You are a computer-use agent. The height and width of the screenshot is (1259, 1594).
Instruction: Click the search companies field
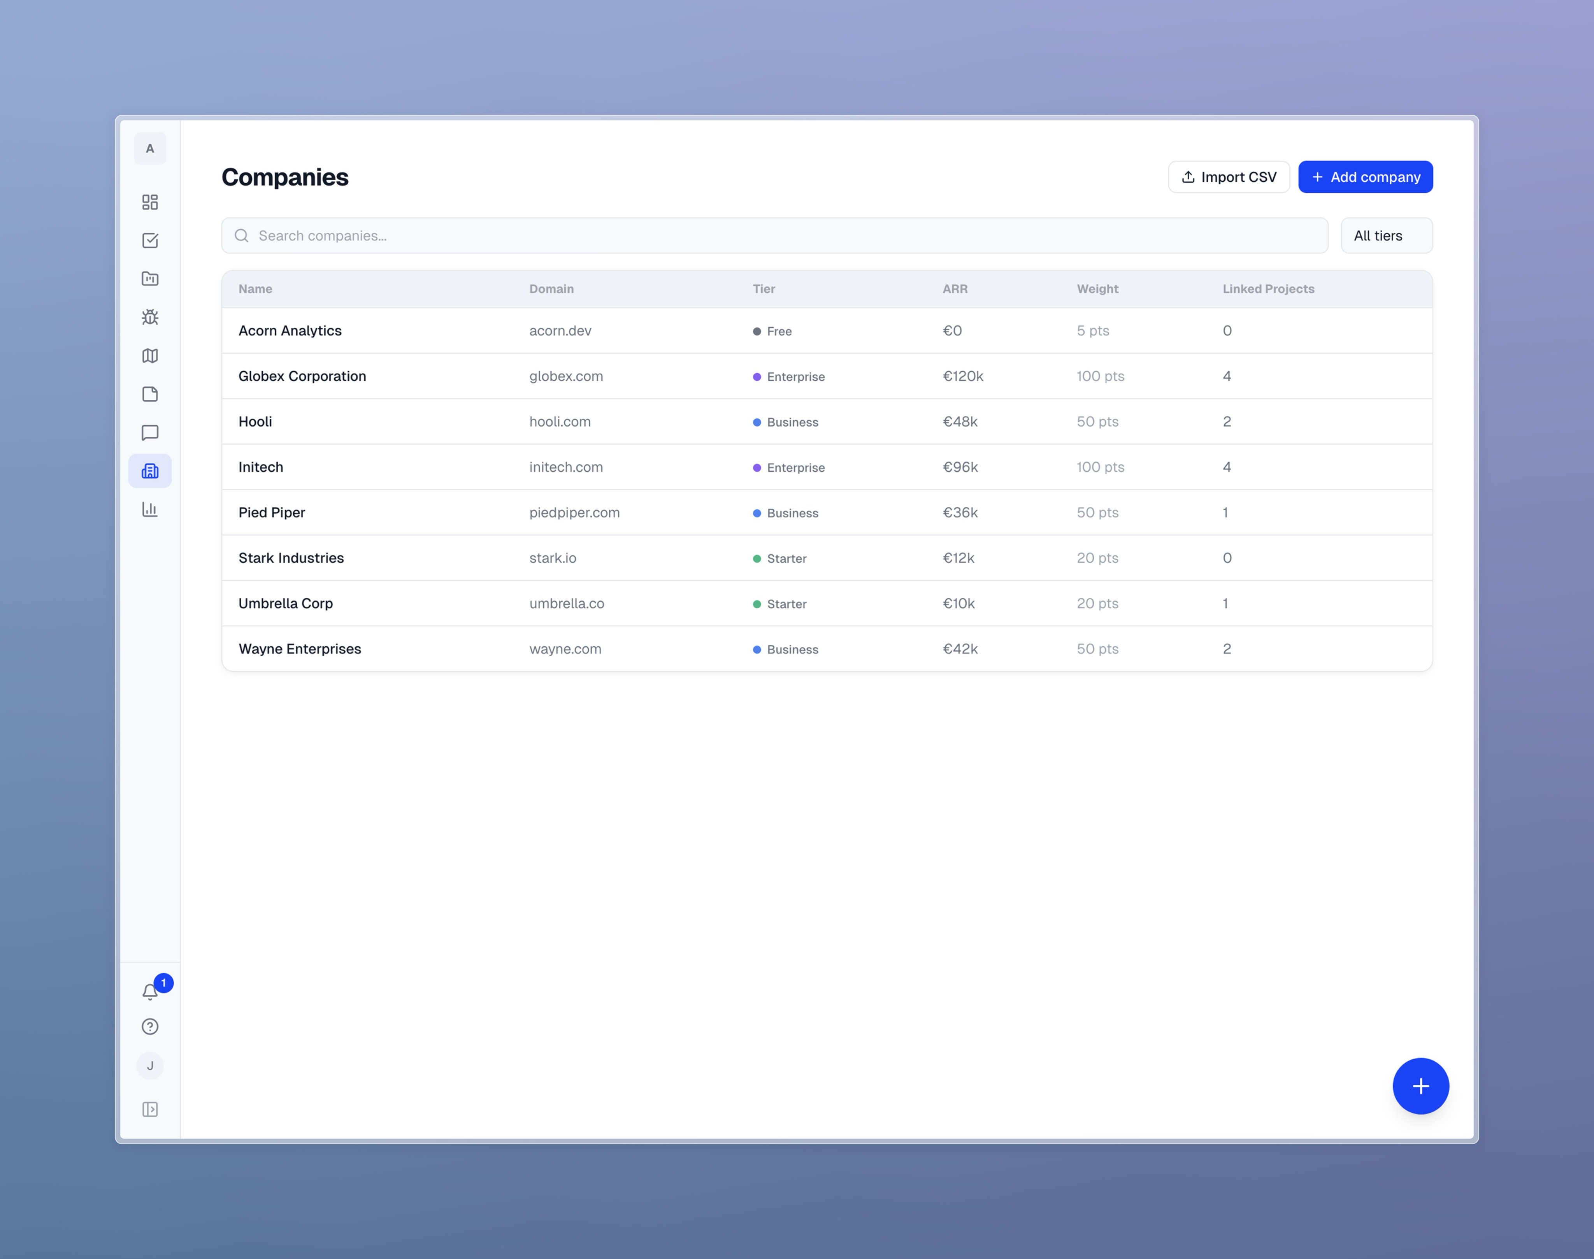(774, 235)
